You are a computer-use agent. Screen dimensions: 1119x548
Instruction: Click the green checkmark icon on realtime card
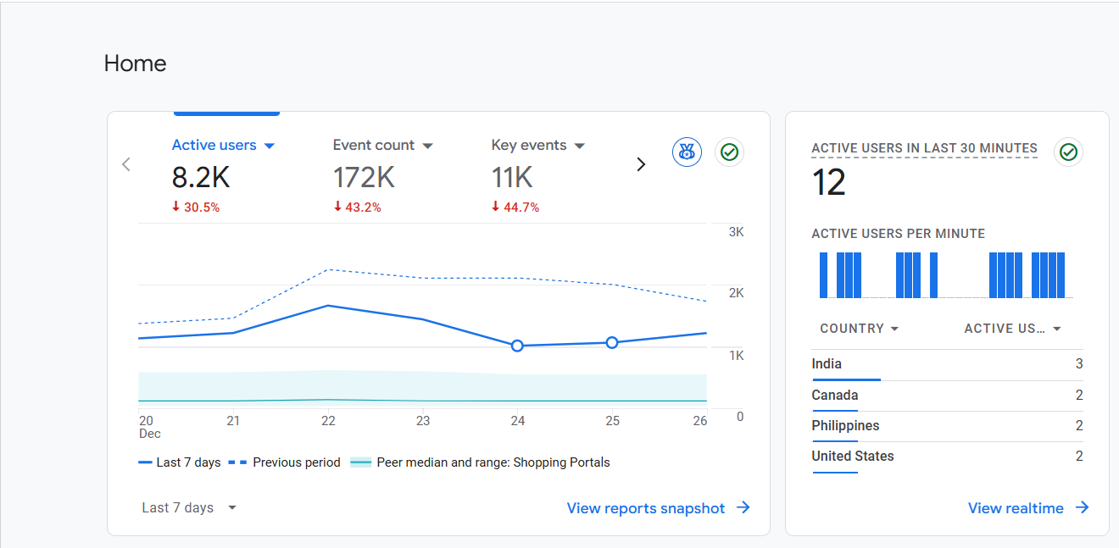(x=1068, y=152)
